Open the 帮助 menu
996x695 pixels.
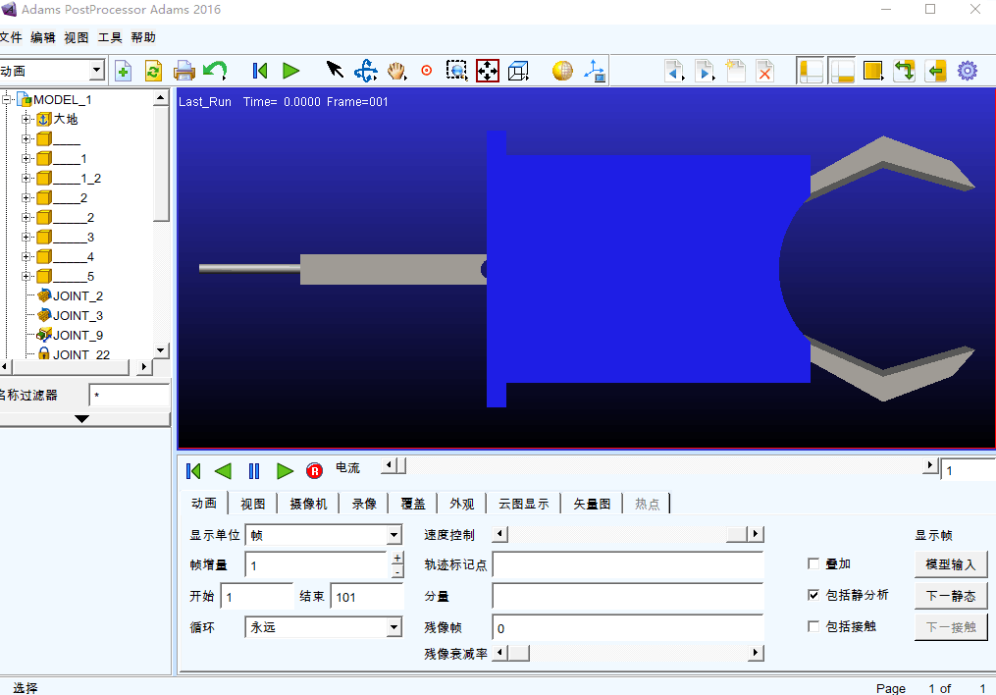click(143, 37)
